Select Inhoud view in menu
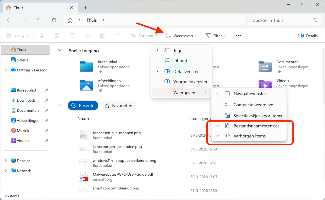Screen dimensions: 325x200 coord(180,61)
